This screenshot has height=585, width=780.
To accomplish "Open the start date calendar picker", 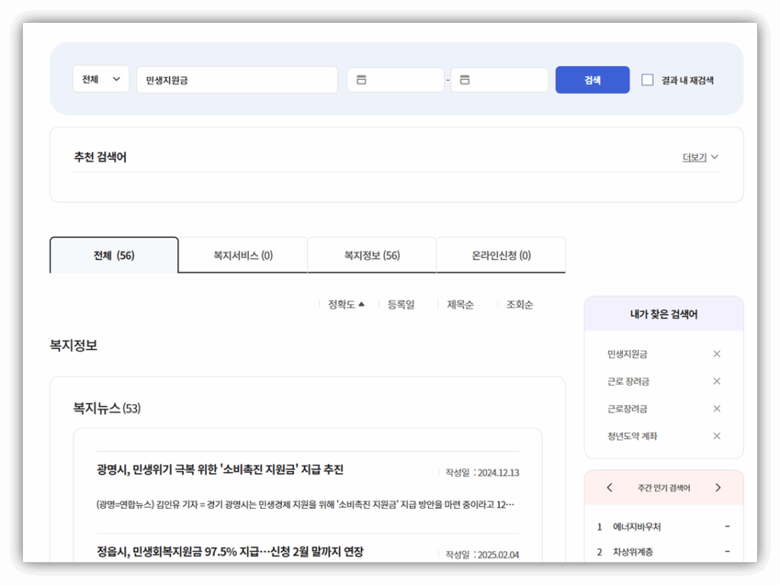I will pyautogui.click(x=362, y=80).
